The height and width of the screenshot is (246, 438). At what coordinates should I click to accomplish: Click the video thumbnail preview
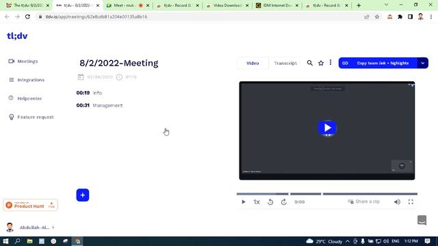coord(327,131)
